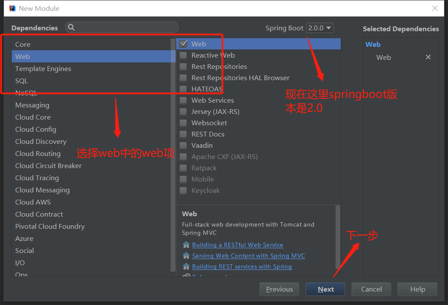Choose Cloud Circuit Breaker category
448x305 pixels.
[x=91, y=165]
